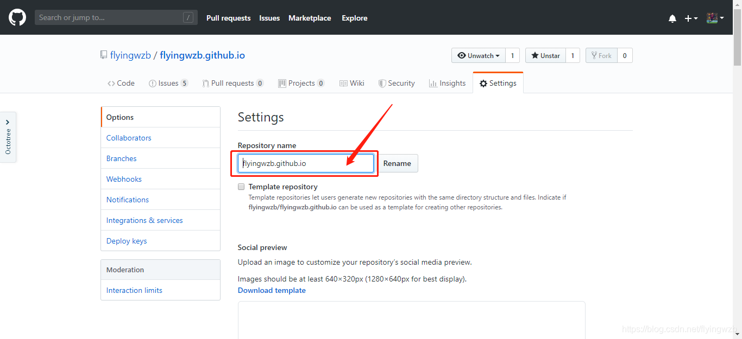Open the flyingwzb.github.io repository link
The height and width of the screenshot is (339, 742).
coord(202,55)
